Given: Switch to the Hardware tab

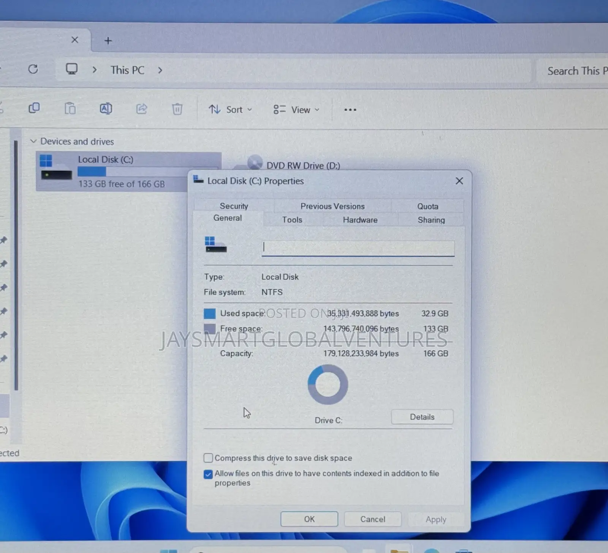Looking at the screenshot, I should pos(360,220).
